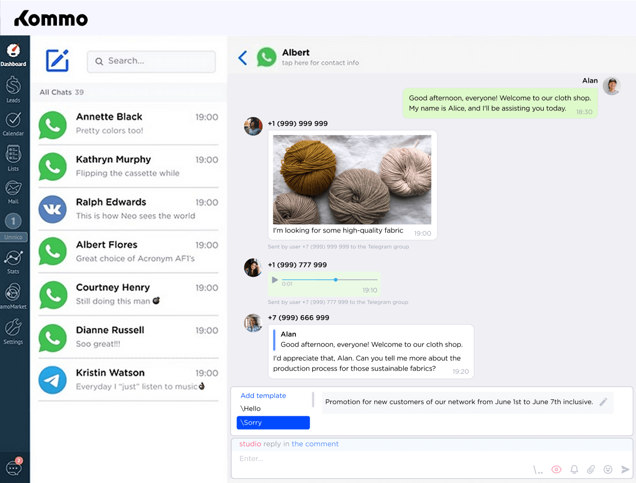636x483 pixels.
Task: Open the Leads section
Action: [x=13, y=89]
